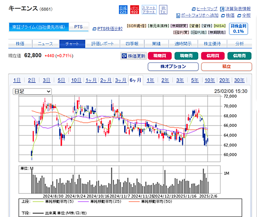Viewport: 257px width, 217px height.
Task: Select the 10日 chart period
Action: pyautogui.click(x=76, y=80)
